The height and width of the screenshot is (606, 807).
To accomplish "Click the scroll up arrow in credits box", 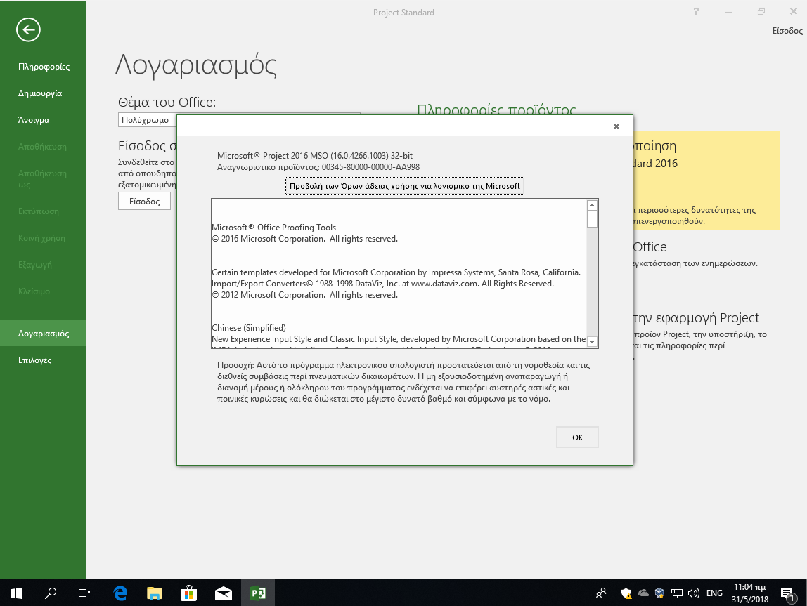I will click(x=592, y=205).
